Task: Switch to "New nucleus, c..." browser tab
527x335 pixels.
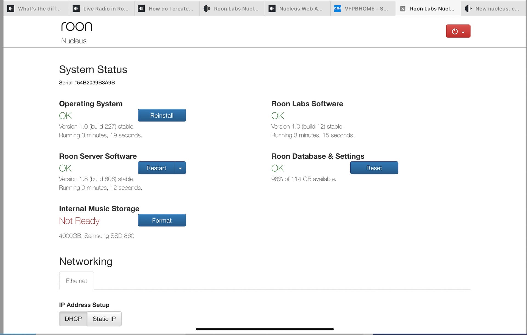Action: point(494,8)
